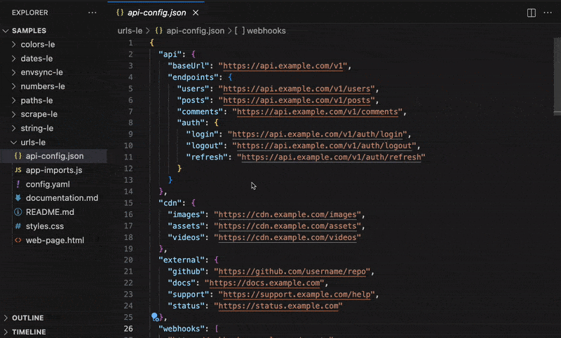Open the cdn.example.com/images link
Viewport: 561px width, 338px height.
coord(288,215)
